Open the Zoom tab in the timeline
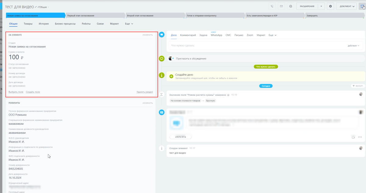The height and width of the screenshot is (193, 366). pos(250,35)
